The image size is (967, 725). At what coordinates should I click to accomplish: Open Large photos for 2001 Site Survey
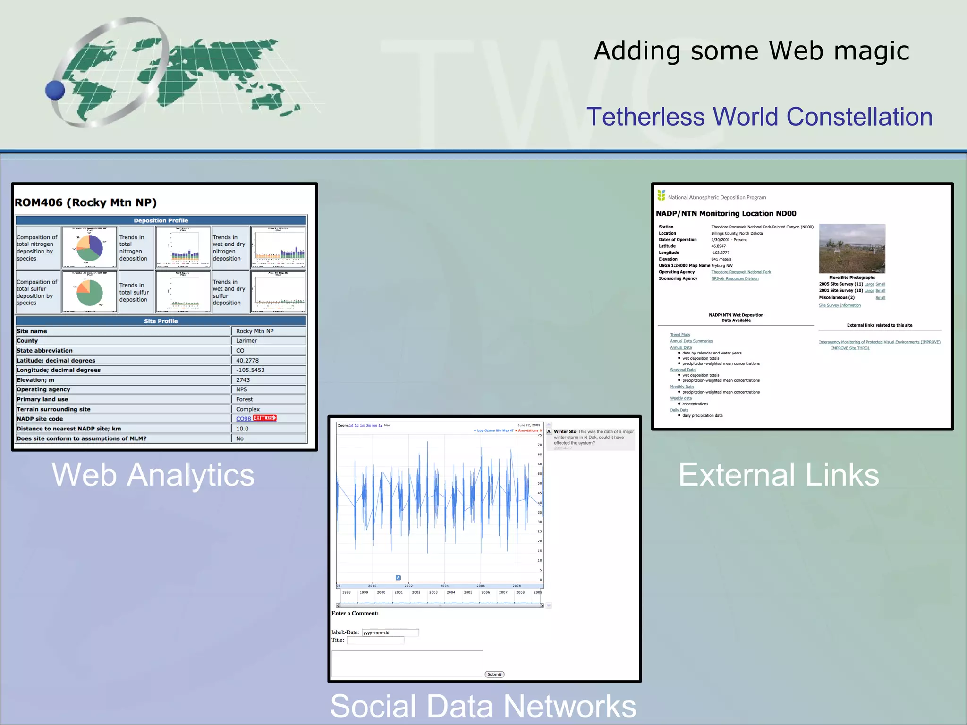tap(869, 291)
